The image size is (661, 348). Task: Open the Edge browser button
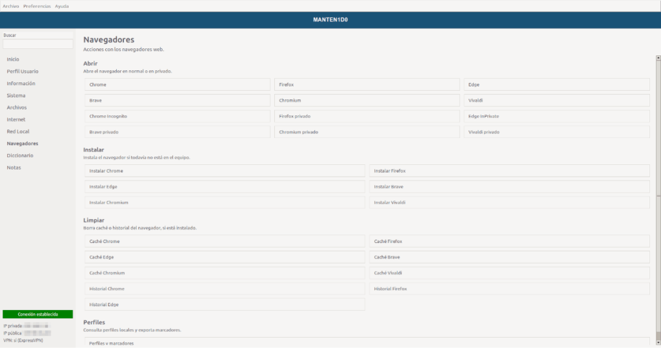(556, 84)
